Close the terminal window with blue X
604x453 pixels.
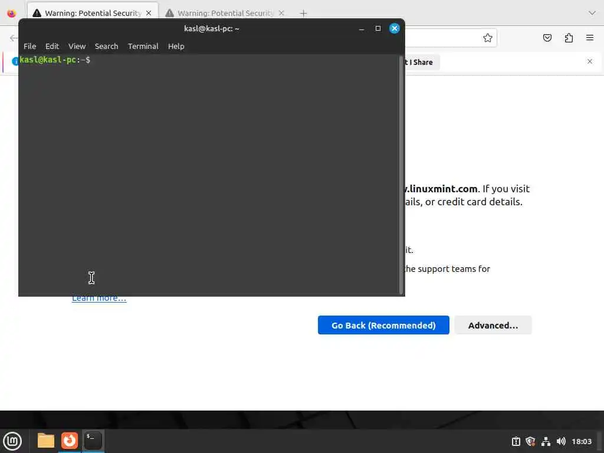pos(394,28)
